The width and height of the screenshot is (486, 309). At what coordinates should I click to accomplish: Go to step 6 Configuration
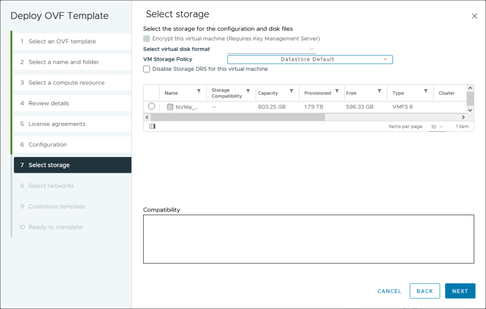click(73, 144)
